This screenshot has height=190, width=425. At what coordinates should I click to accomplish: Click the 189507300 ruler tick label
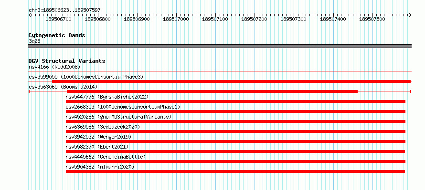[x=293, y=19]
